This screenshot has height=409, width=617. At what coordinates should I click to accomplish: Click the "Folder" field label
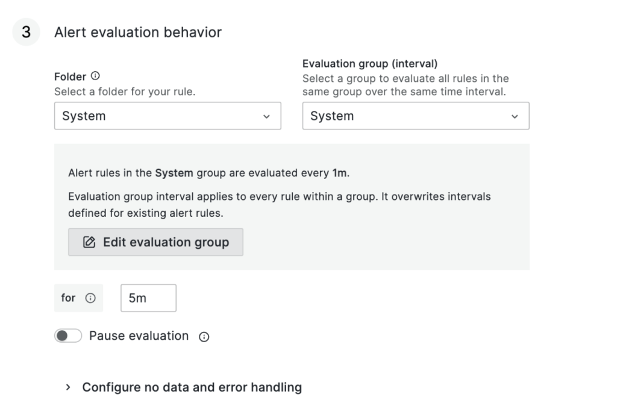[70, 77]
